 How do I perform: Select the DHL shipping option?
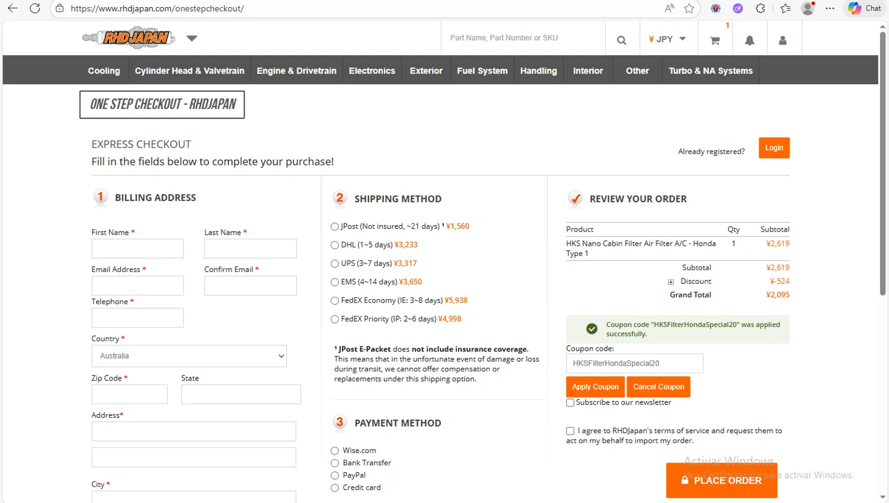tap(335, 245)
